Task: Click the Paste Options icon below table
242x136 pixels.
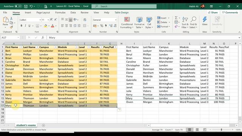Action: (x=119, y=110)
